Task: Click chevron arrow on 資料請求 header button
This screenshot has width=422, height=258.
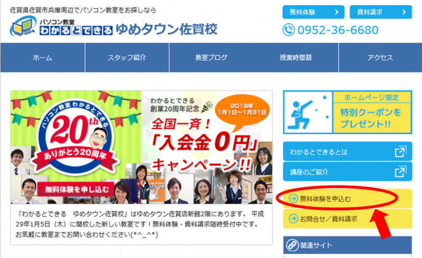Action: click(404, 12)
